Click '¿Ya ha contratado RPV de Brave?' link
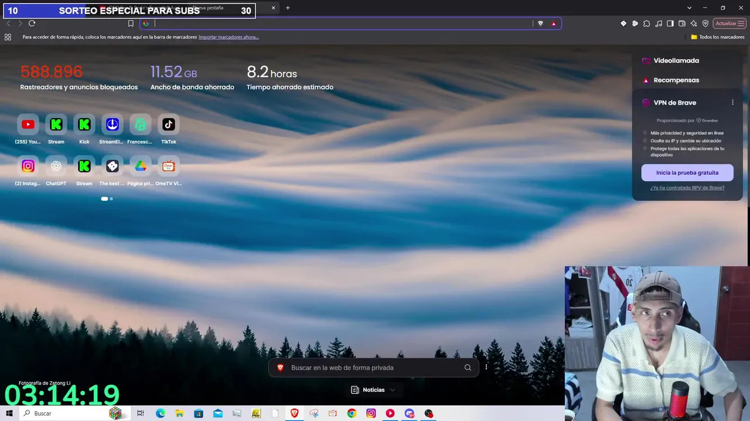The image size is (750, 421). pos(687,188)
